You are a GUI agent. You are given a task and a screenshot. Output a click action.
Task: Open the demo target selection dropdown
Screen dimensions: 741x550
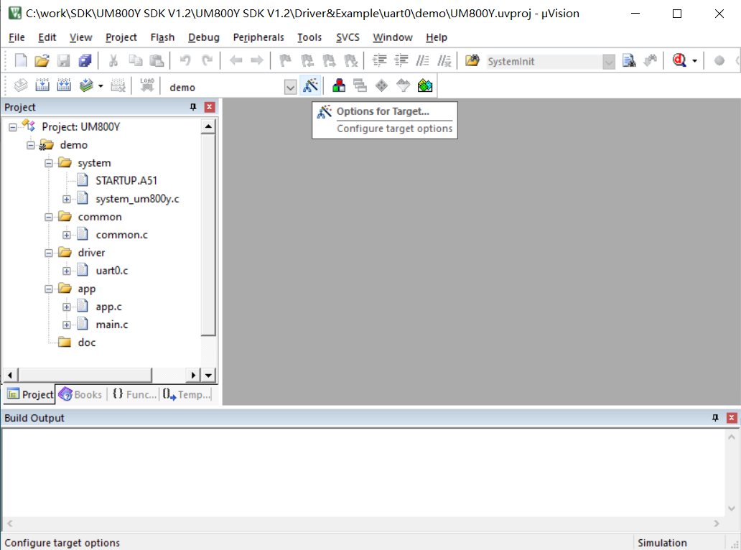pos(290,87)
